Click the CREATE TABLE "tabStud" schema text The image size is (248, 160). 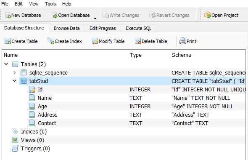[208, 81]
